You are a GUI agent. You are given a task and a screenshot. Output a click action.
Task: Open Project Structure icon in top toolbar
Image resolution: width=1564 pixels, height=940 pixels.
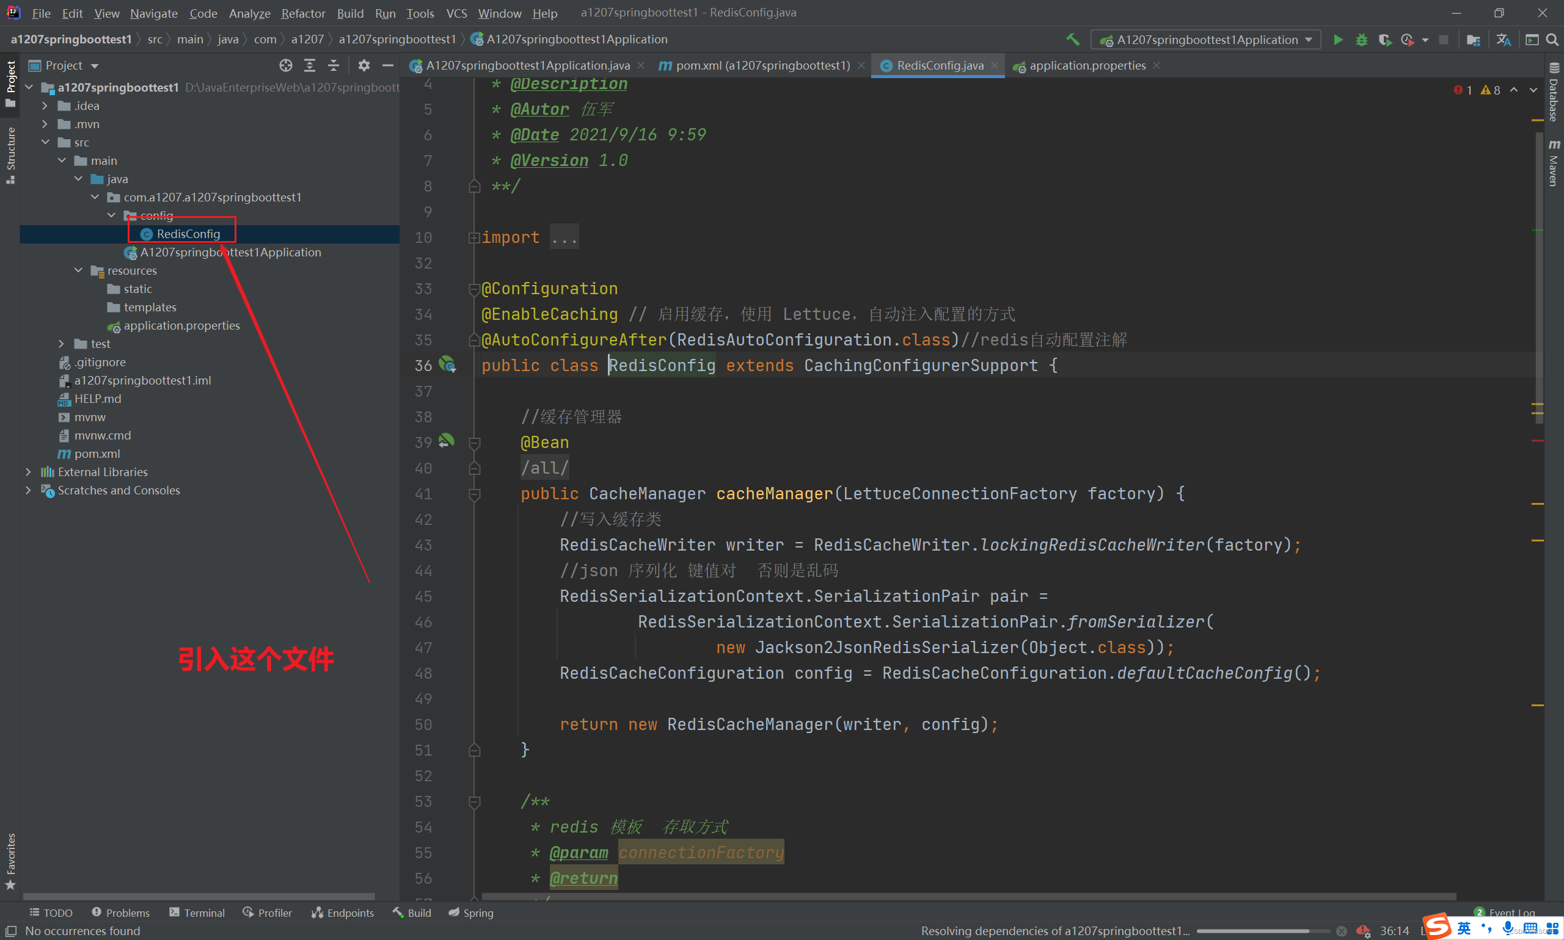tap(1474, 39)
